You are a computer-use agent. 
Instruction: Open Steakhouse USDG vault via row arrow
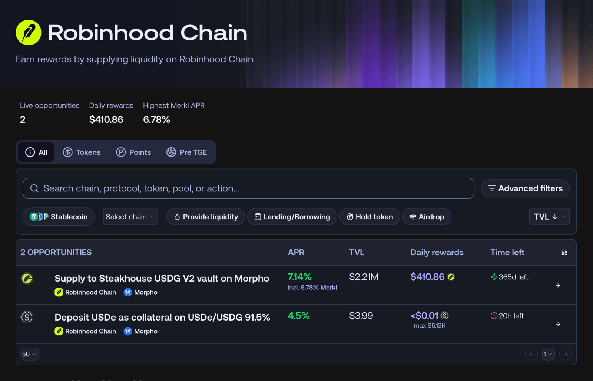(558, 285)
